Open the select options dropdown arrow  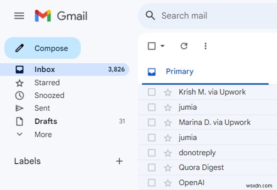pyautogui.click(x=162, y=46)
